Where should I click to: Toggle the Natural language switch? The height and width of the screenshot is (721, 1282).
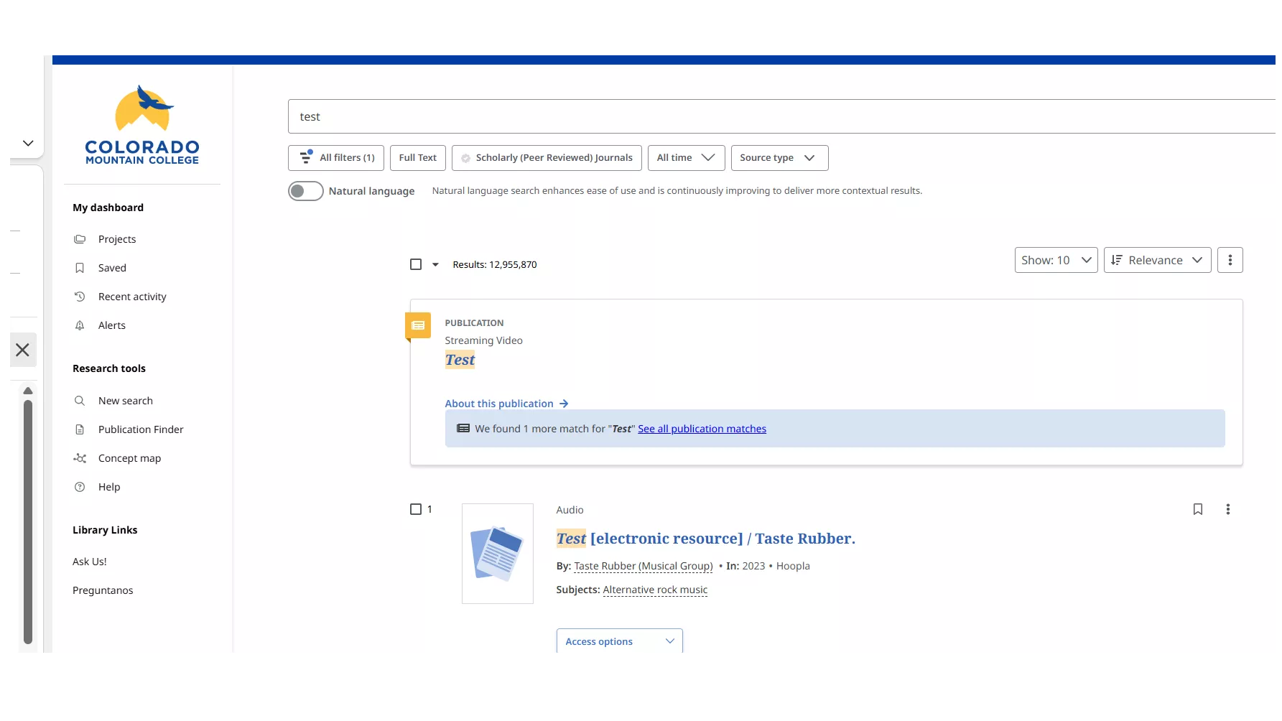305,191
